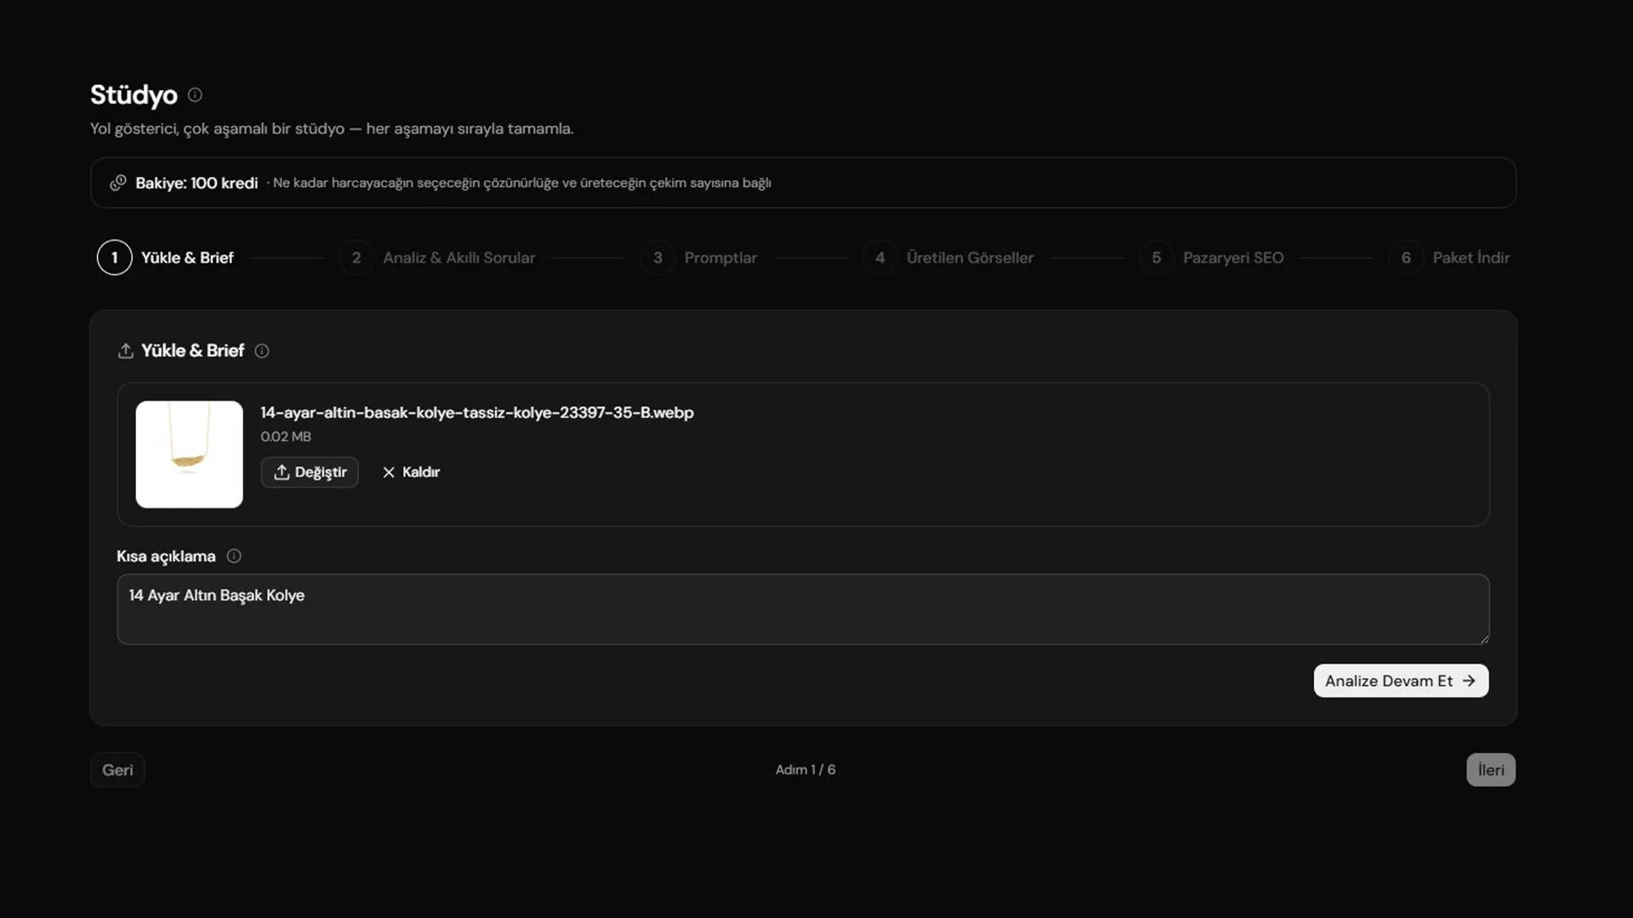The width and height of the screenshot is (1633, 918).
Task: Switch to step 5 Pazaryeri SEO
Action: (x=1212, y=258)
